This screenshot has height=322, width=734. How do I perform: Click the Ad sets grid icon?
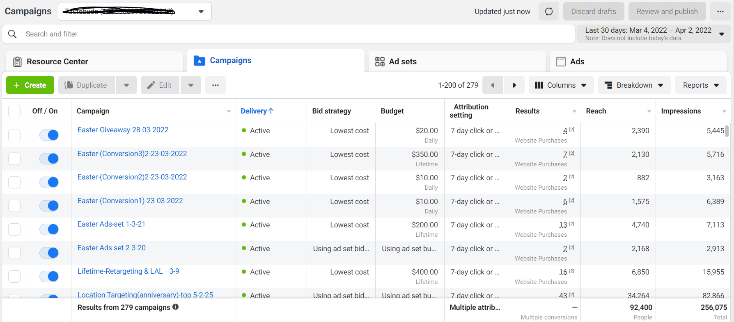click(380, 61)
